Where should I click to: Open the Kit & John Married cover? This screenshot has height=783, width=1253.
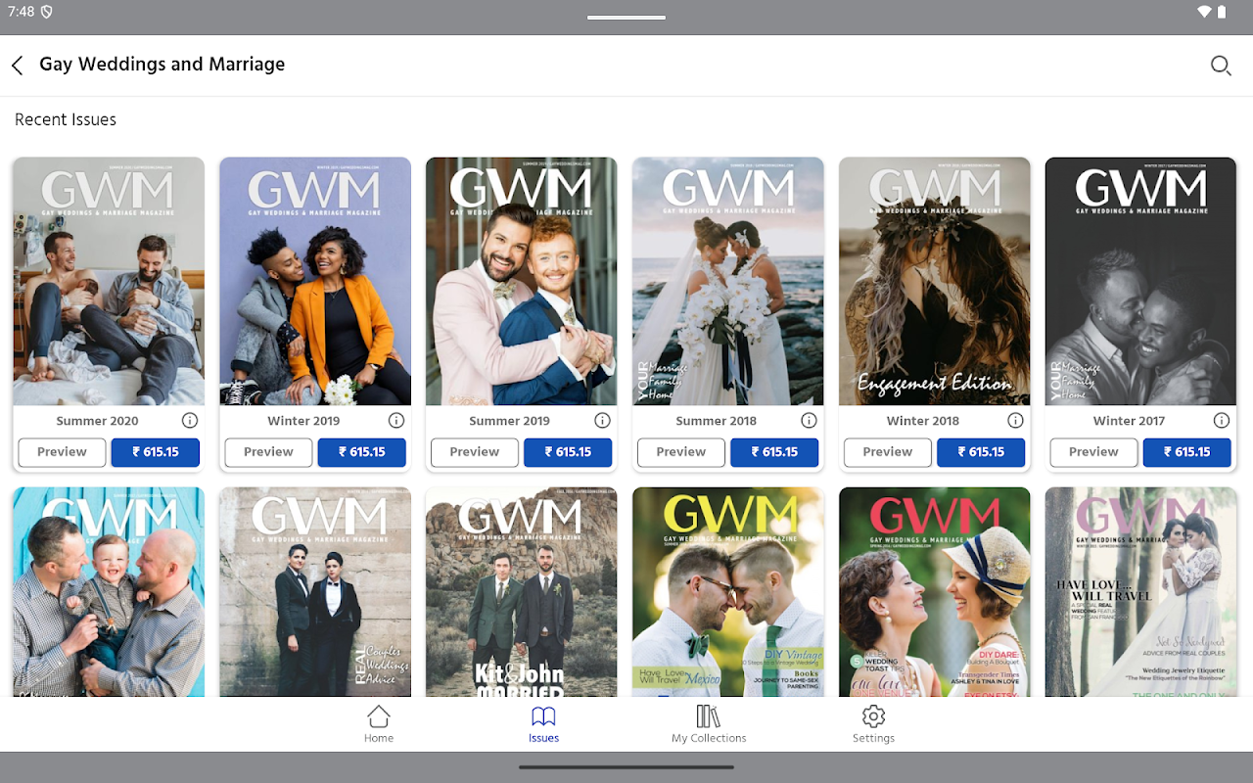[522, 592]
